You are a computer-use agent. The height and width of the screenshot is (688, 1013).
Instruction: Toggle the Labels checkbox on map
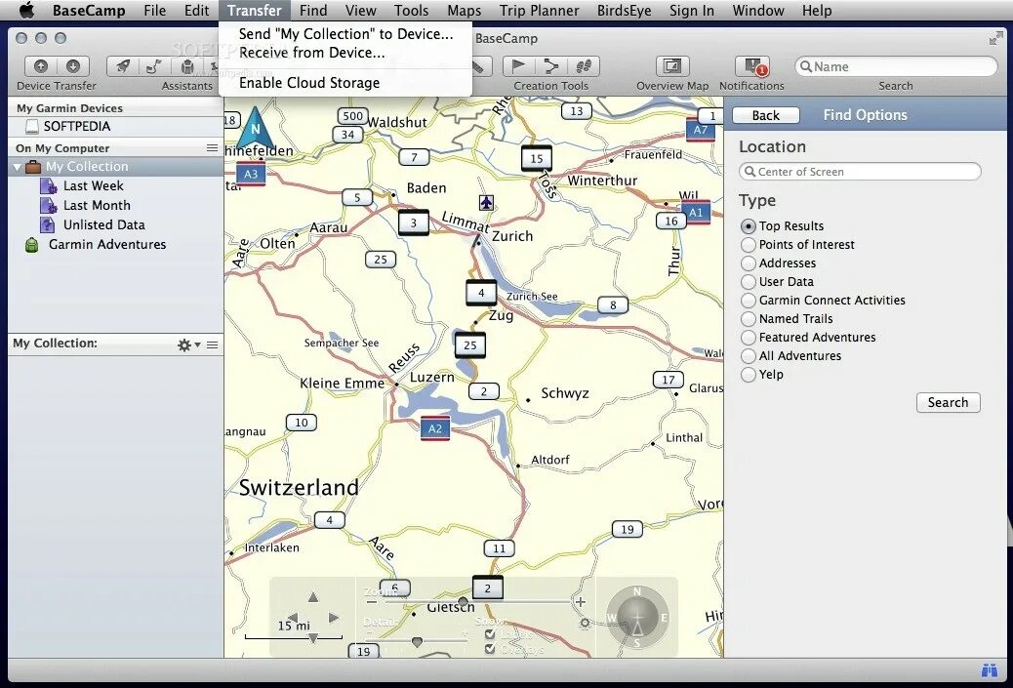(490, 634)
